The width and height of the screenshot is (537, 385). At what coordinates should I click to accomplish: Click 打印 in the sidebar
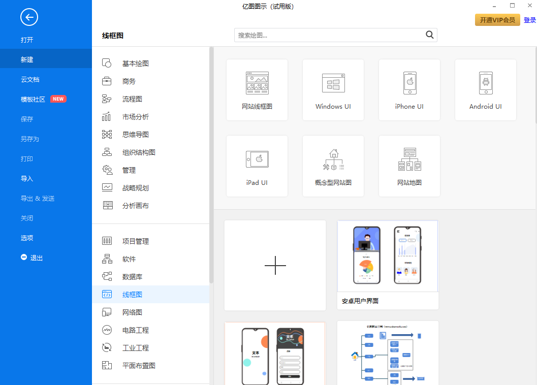[27, 158]
